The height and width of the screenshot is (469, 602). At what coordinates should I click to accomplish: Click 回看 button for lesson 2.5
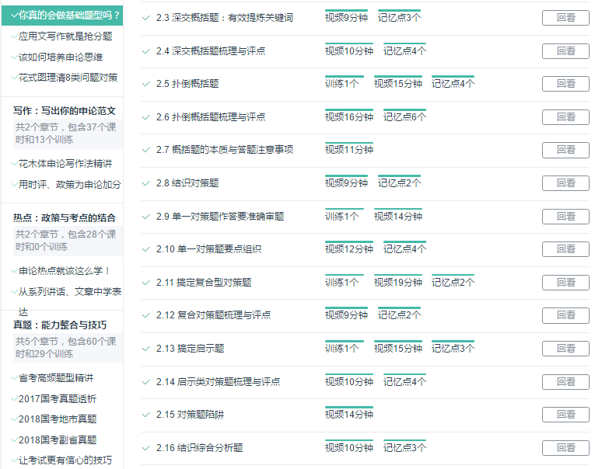tap(565, 84)
